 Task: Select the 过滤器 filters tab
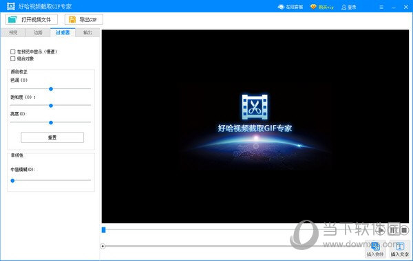tap(63, 32)
